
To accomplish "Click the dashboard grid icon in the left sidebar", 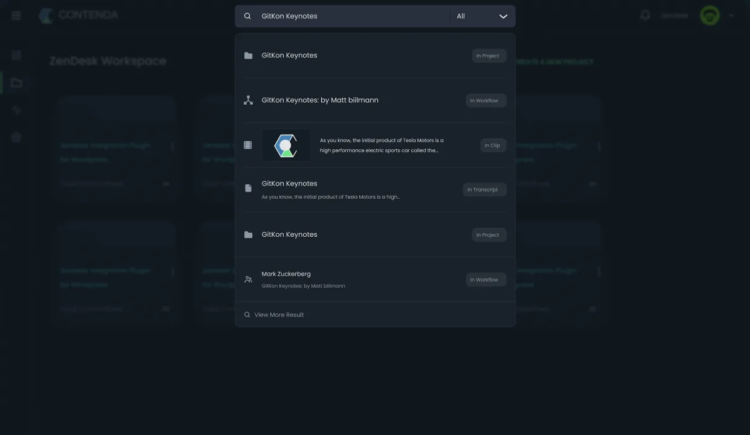I will [x=16, y=56].
